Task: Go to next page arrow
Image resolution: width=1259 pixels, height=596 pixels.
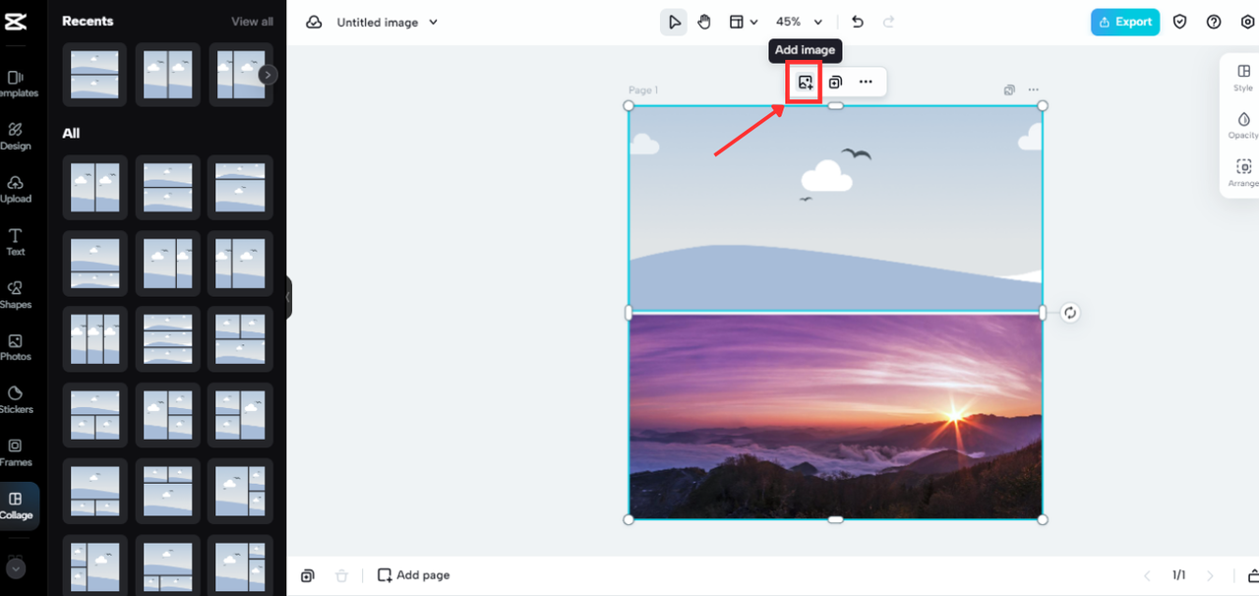Action: click(x=1211, y=575)
